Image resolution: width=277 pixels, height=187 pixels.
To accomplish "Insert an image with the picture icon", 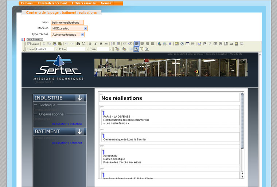I will pyautogui.click(x=177, y=44).
